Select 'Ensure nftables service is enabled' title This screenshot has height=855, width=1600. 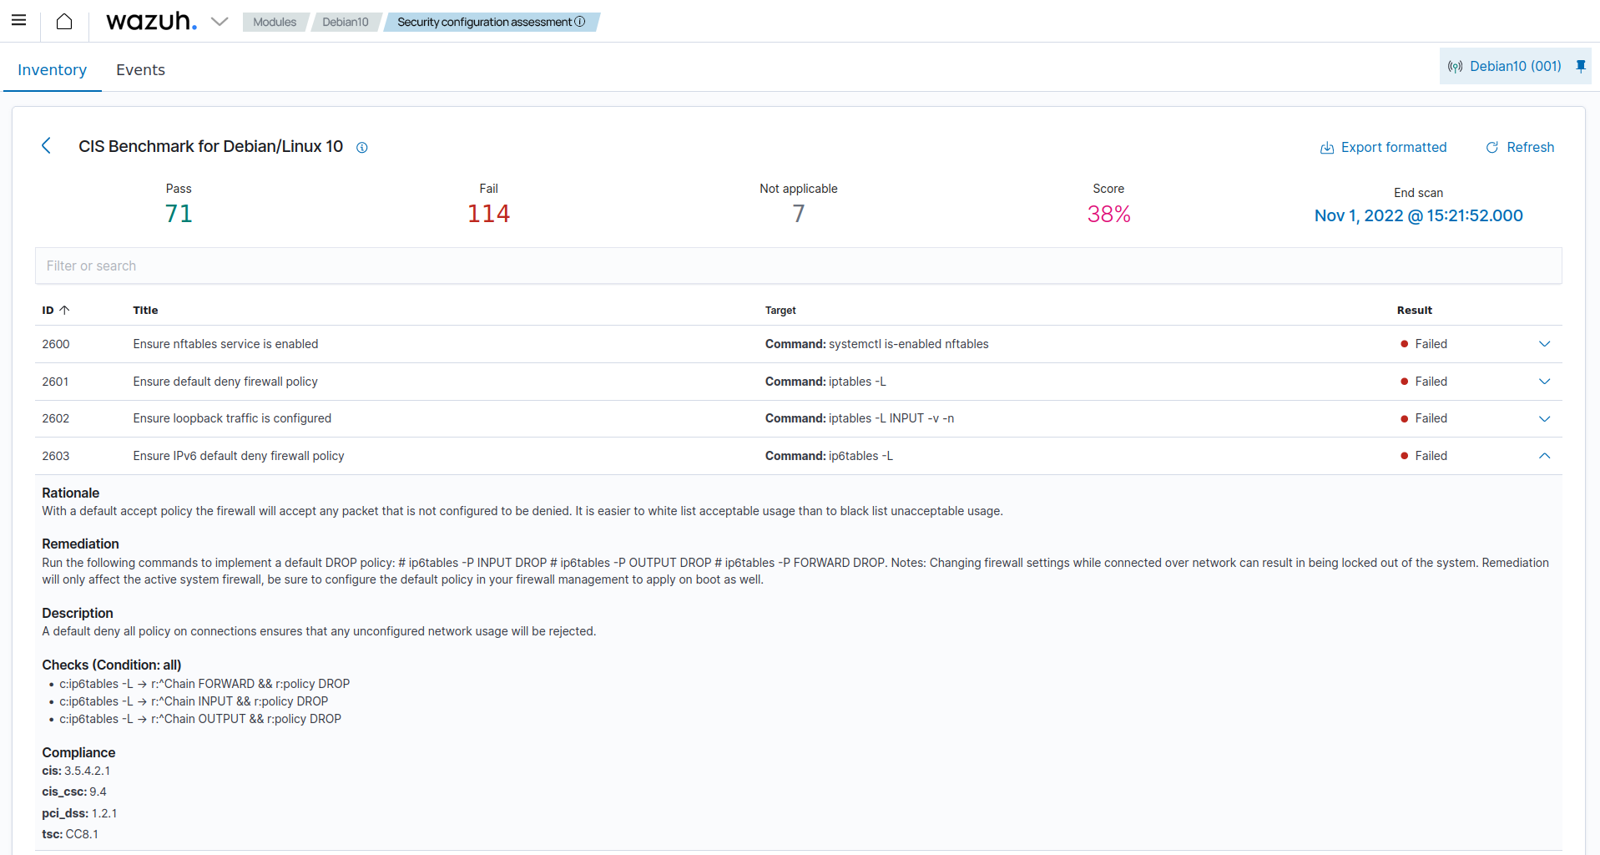coord(225,344)
